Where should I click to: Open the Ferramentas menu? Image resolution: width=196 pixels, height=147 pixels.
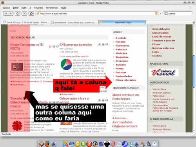coord(52,8)
